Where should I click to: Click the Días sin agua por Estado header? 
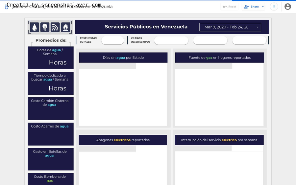tap(123, 58)
